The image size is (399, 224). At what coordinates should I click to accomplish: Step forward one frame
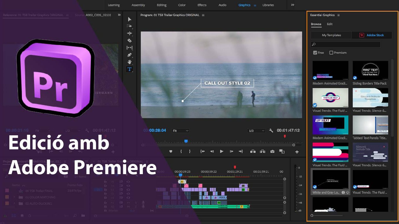pyautogui.click(x=232, y=151)
